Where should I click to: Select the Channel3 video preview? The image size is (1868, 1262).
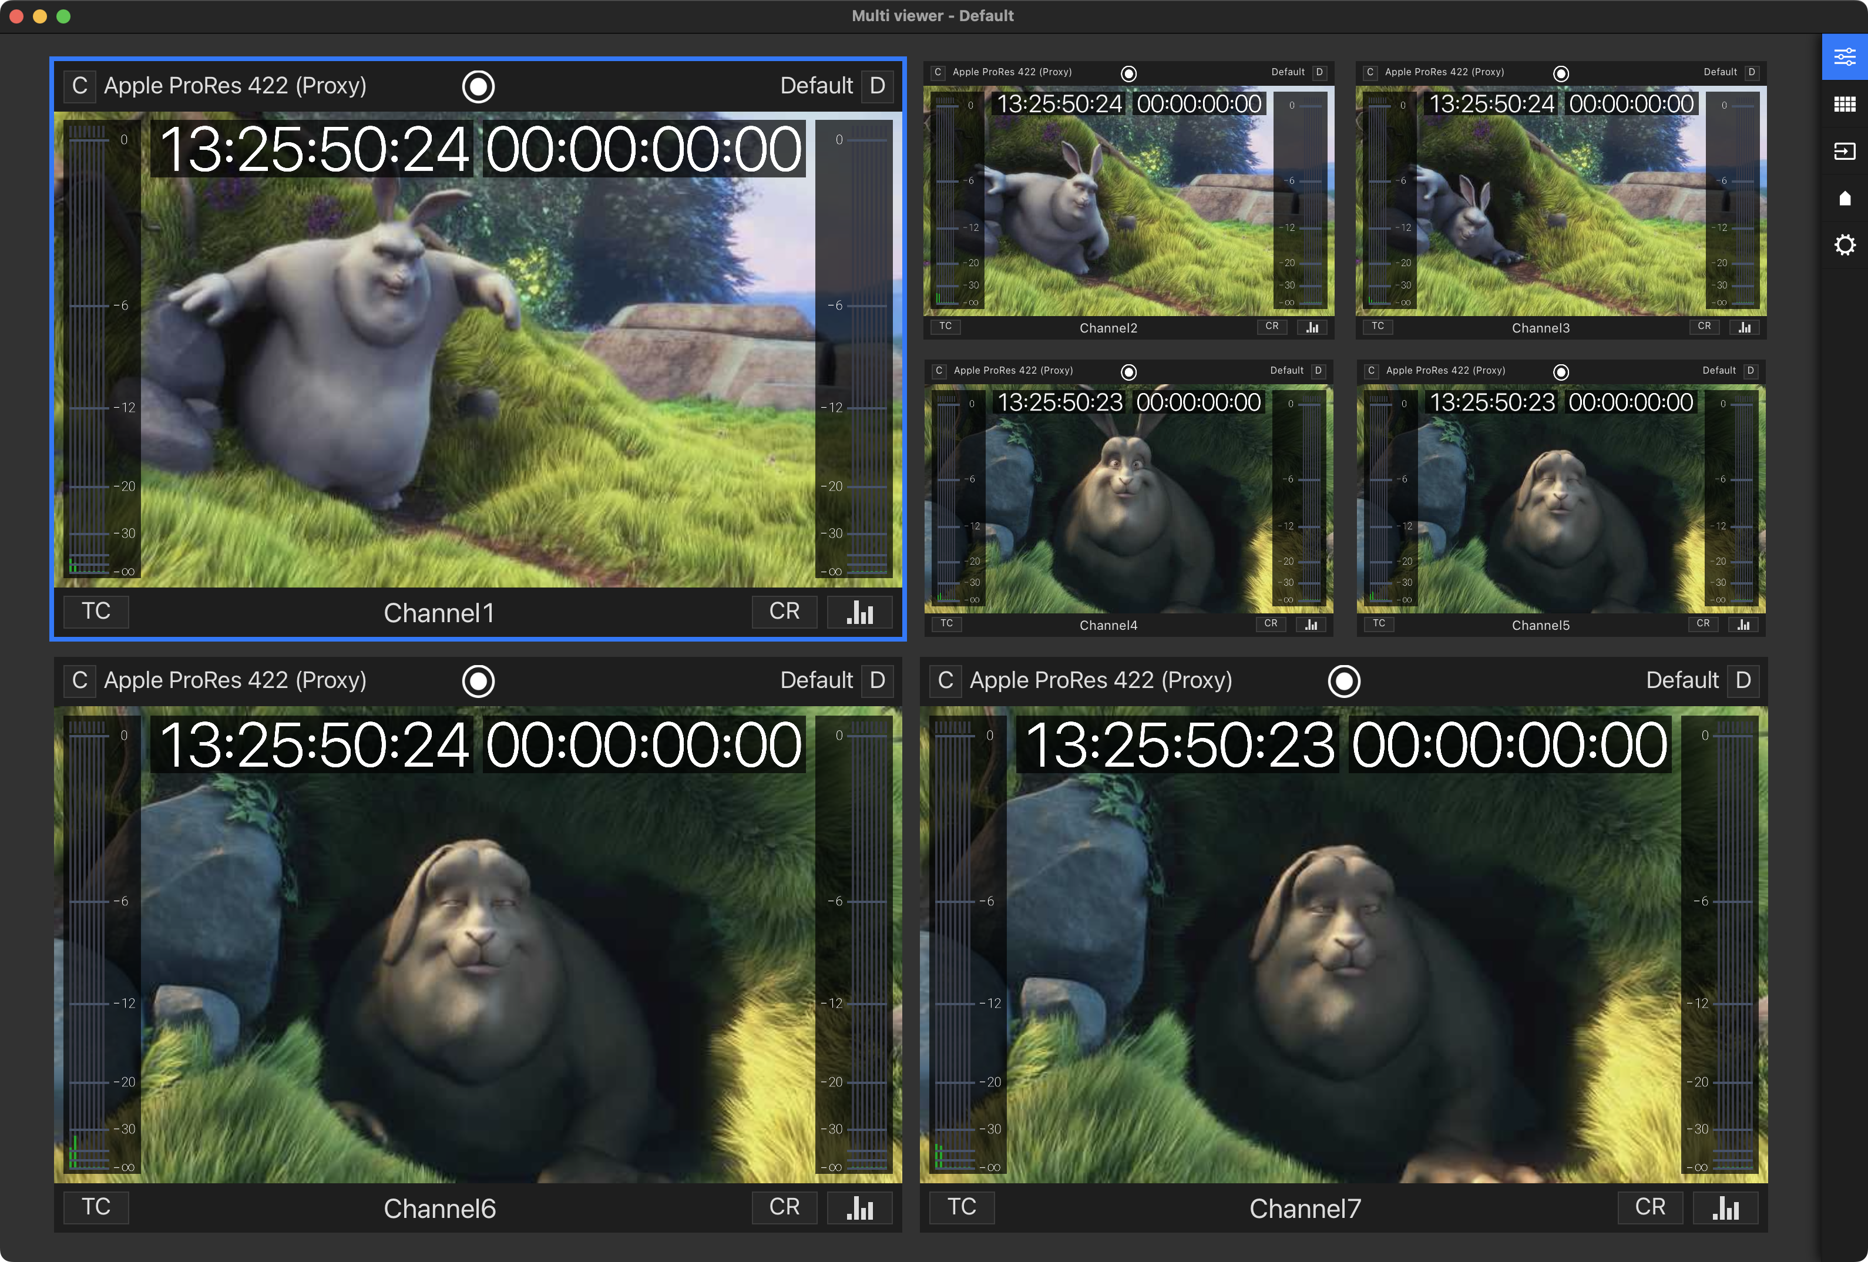[1561, 201]
